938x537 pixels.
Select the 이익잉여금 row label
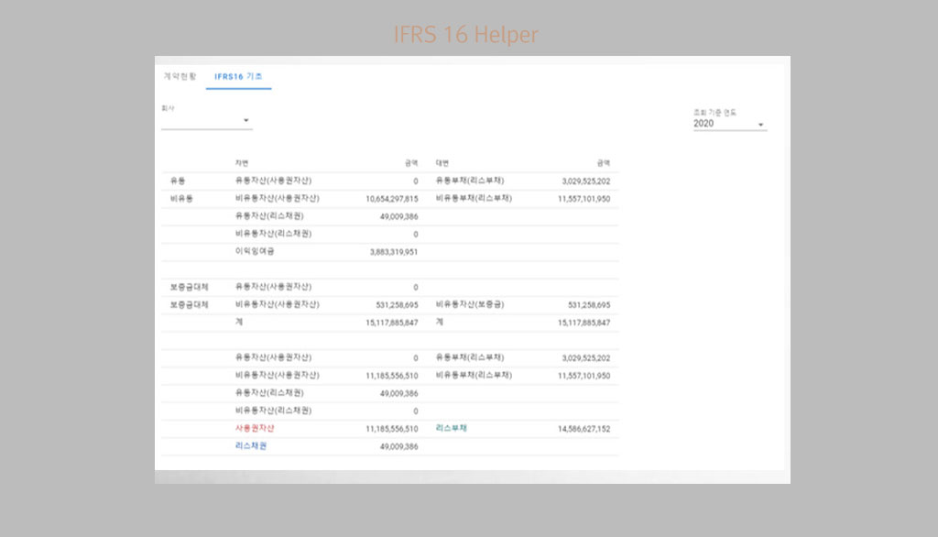click(255, 251)
